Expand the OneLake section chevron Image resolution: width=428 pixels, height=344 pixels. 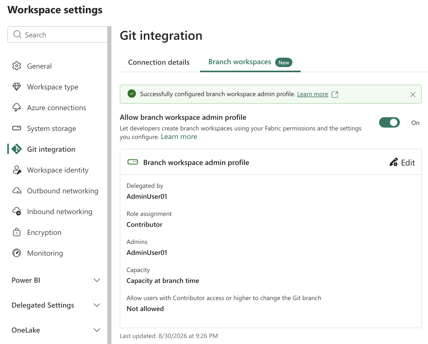[x=97, y=330]
